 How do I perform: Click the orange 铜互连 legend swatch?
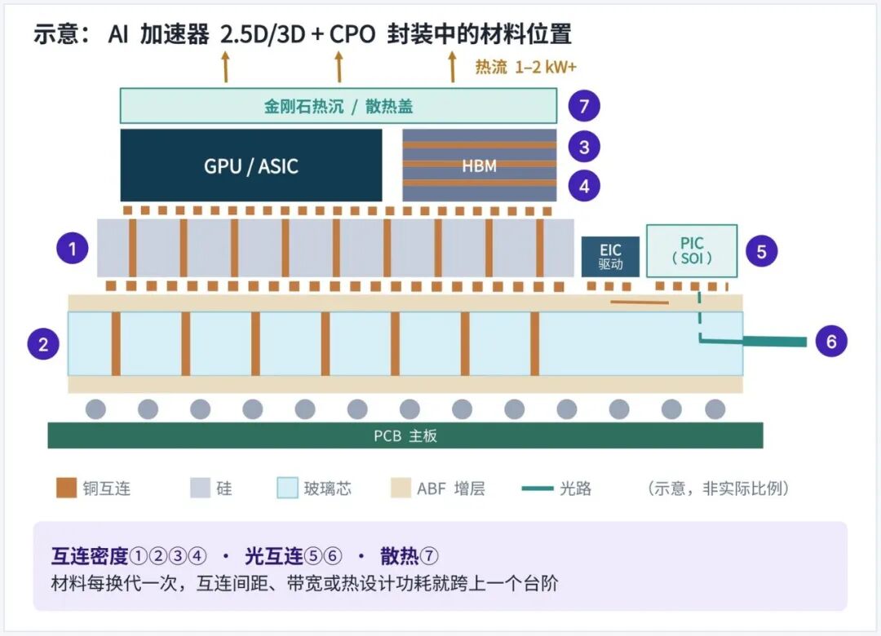pos(66,488)
